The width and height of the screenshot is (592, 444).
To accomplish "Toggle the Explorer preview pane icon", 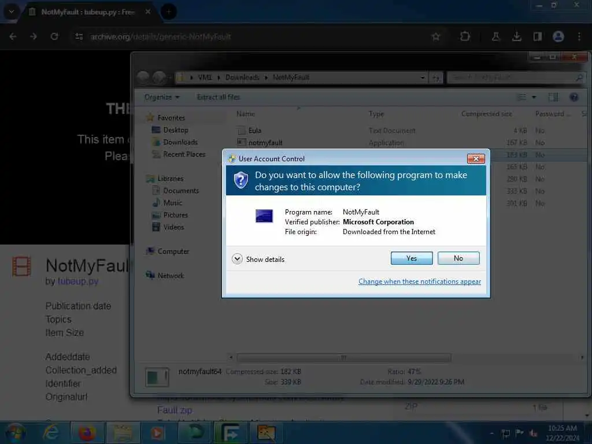I will tap(553, 97).
